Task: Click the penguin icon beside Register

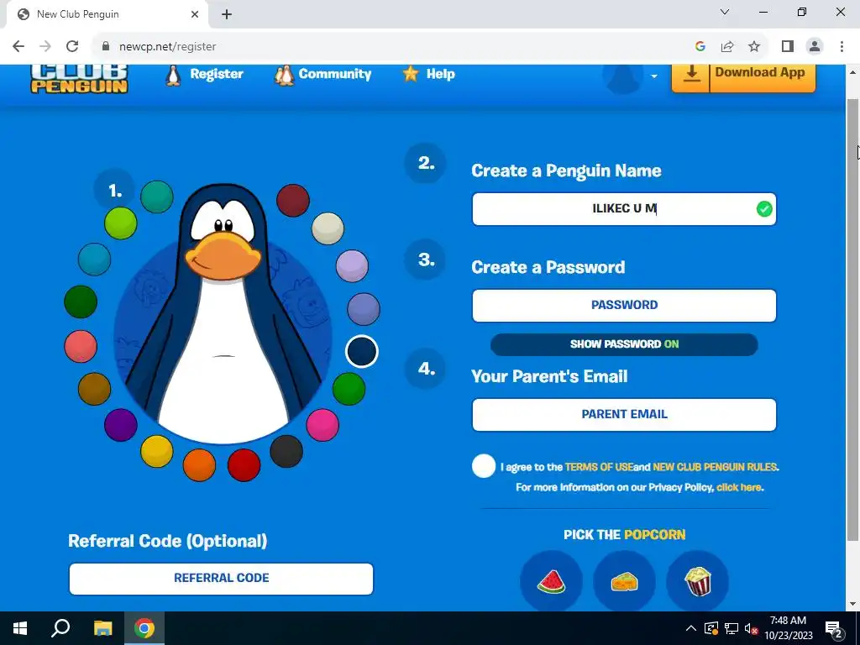Action: tap(173, 75)
